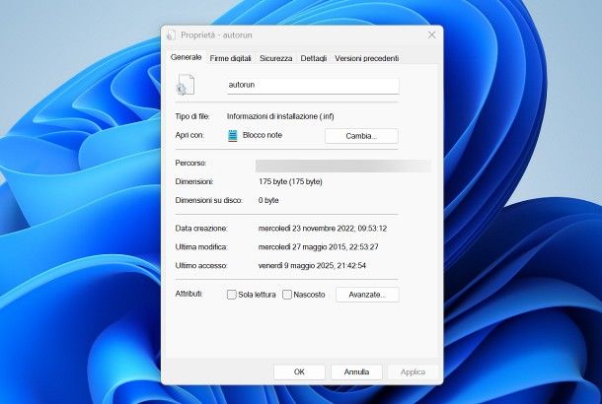Switch to the Generale tab
Image resolution: width=602 pixels, height=404 pixels.
(x=187, y=57)
